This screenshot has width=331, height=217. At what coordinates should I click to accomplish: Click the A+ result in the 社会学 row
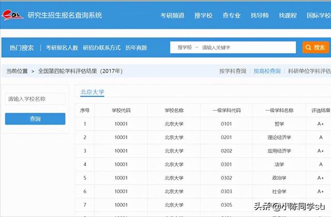coord(321,191)
